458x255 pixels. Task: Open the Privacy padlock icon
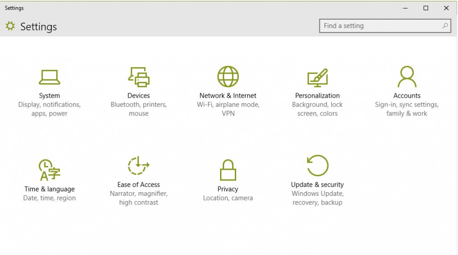point(228,170)
